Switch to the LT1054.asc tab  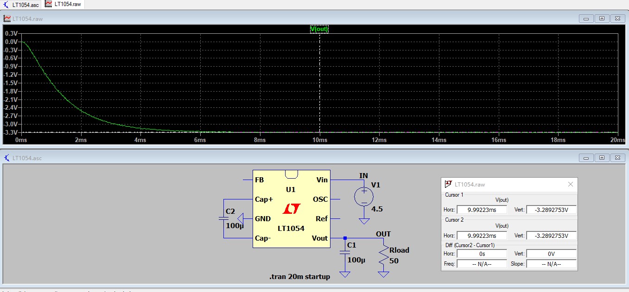tap(21, 4)
